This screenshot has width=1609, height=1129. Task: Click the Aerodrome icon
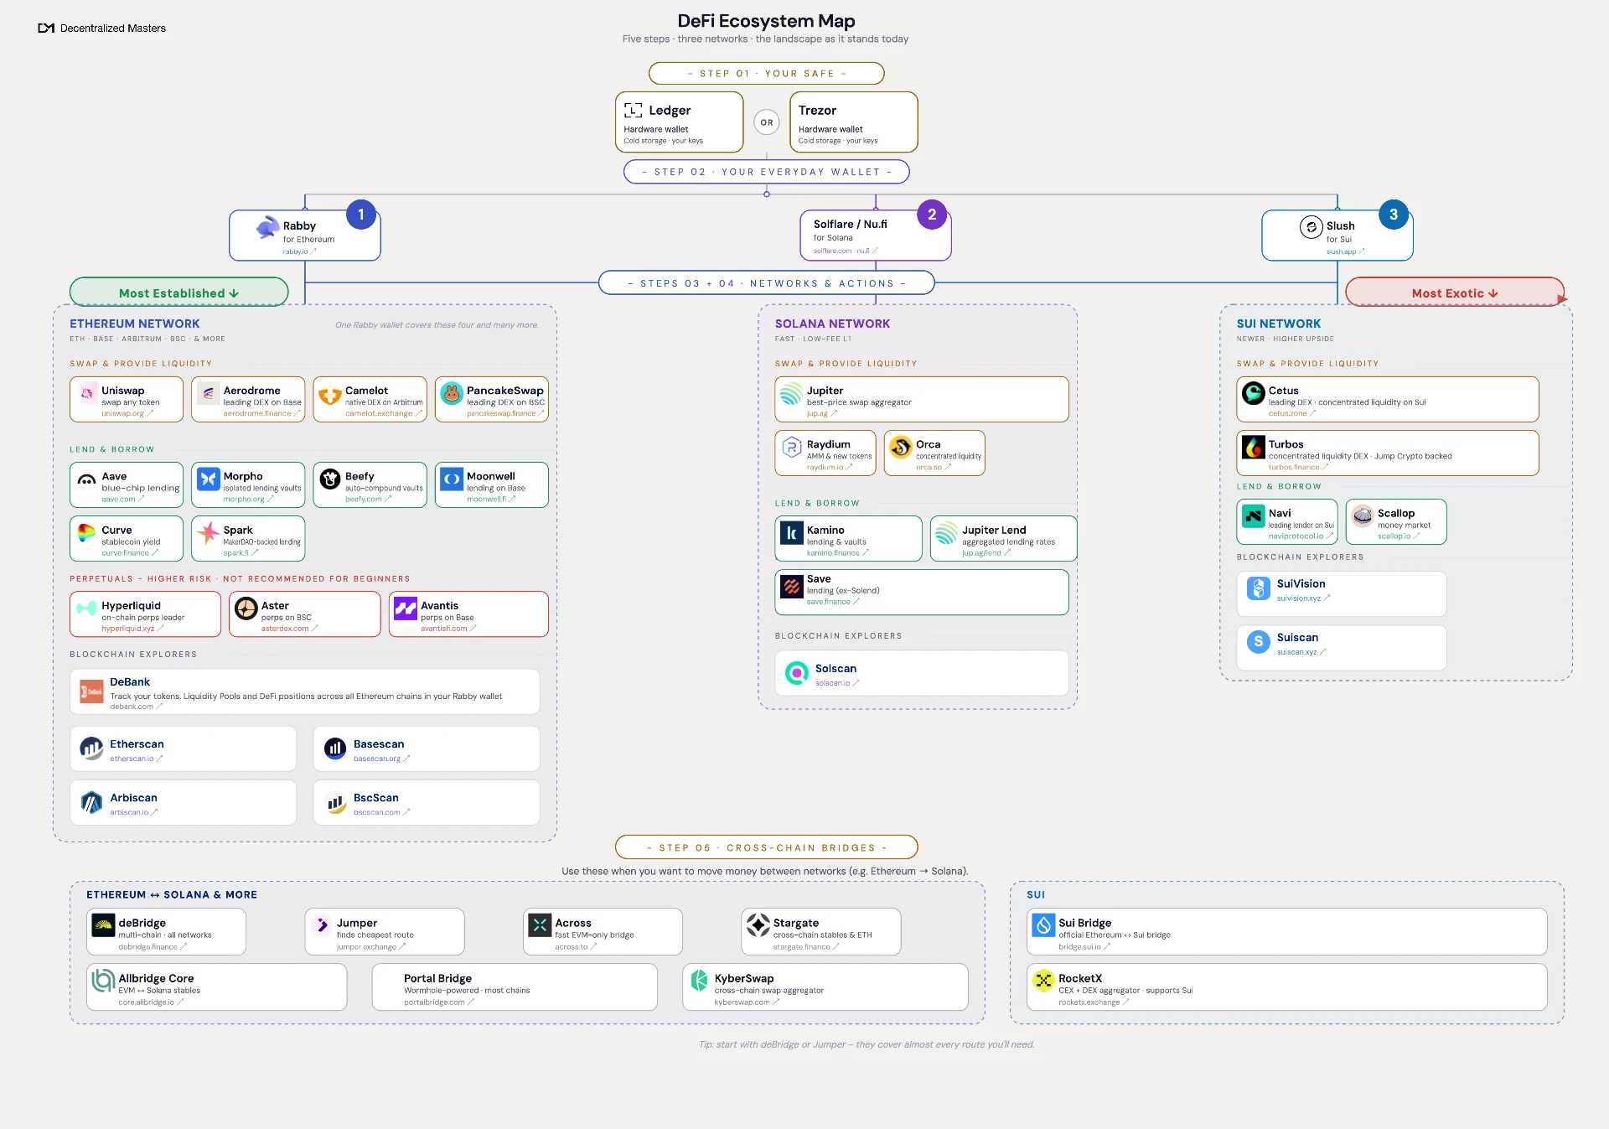[209, 392]
